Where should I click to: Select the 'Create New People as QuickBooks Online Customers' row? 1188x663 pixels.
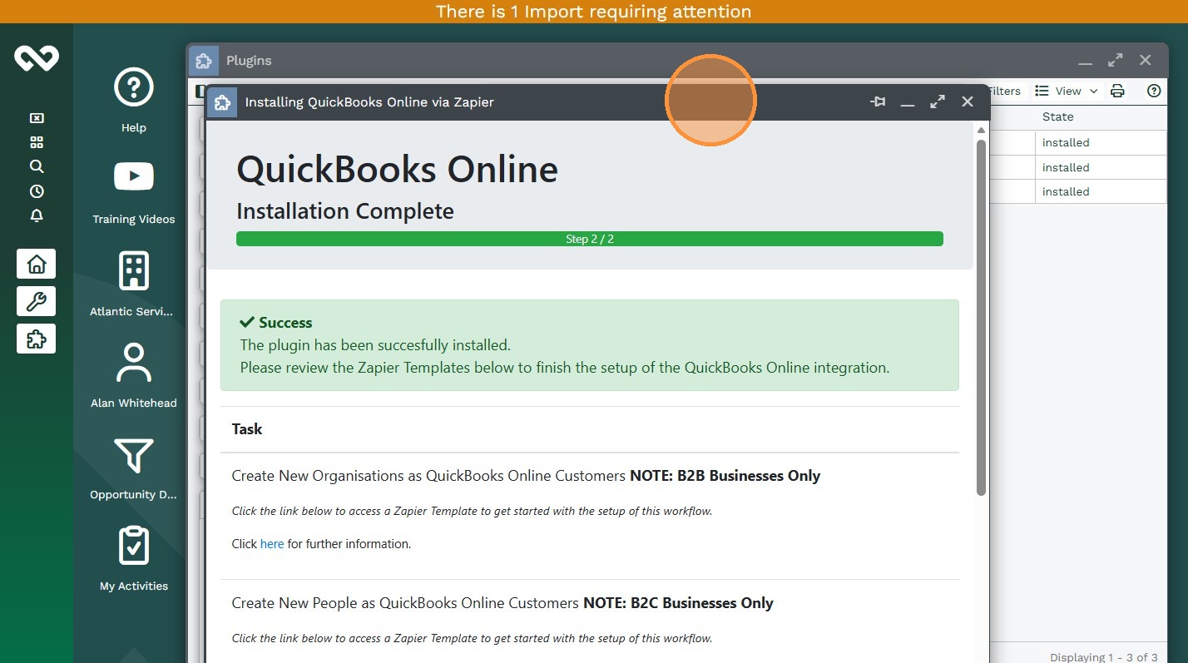tap(590, 621)
